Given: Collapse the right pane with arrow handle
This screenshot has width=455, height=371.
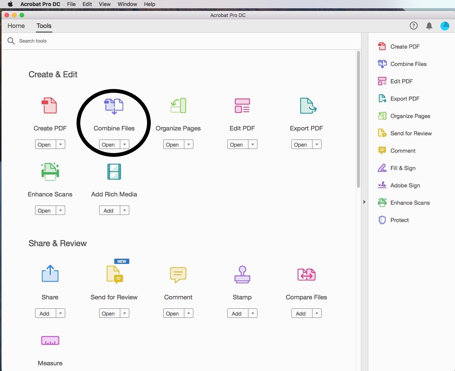Looking at the screenshot, I should [364, 202].
